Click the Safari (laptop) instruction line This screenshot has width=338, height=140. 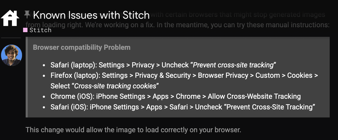coord(163,65)
